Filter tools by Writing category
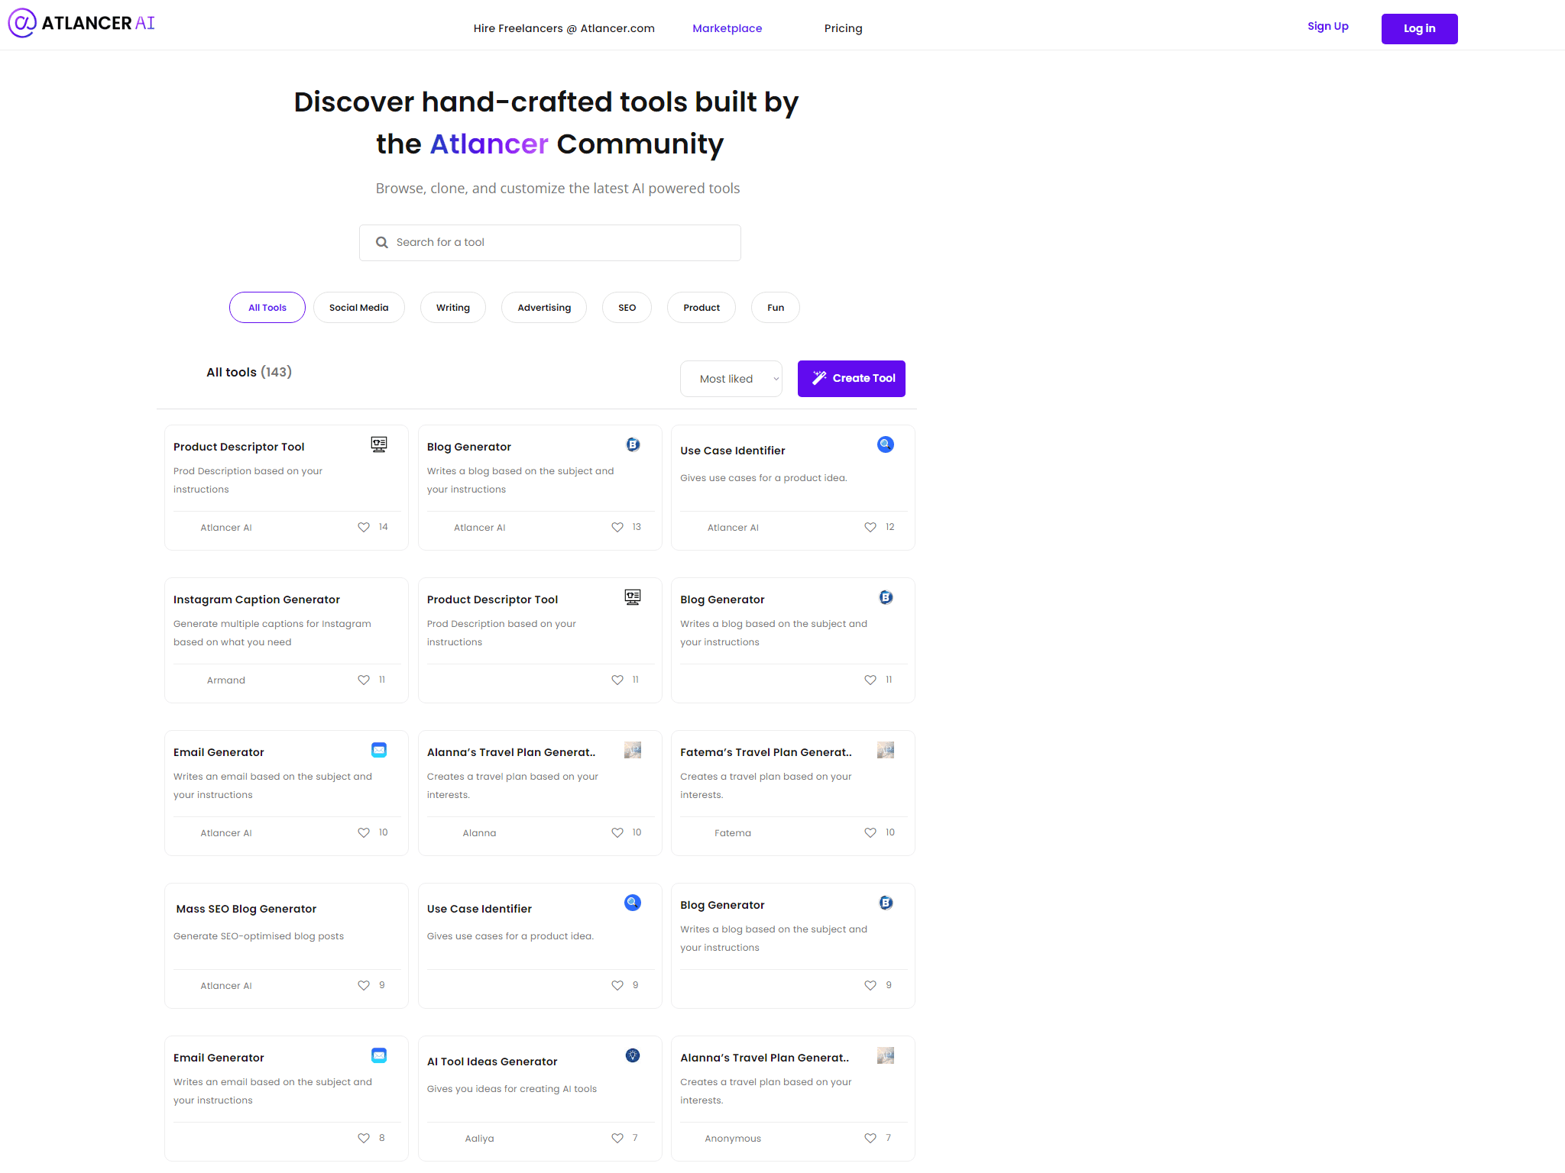The width and height of the screenshot is (1565, 1173). 453,308
